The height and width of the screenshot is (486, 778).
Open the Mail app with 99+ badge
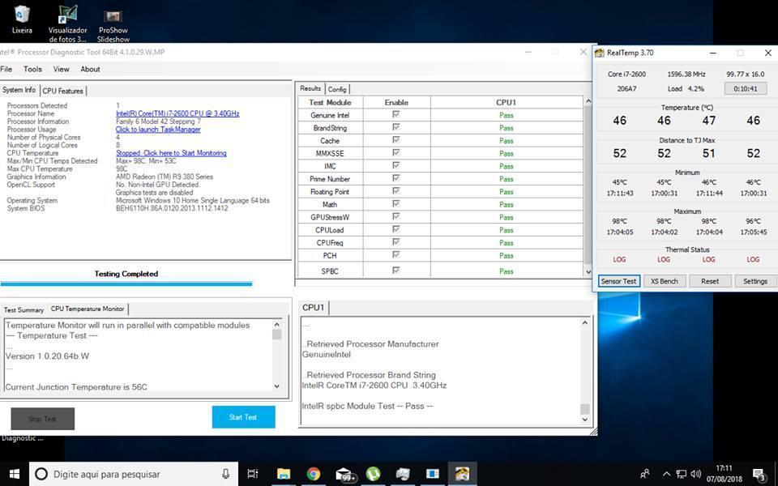[x=345, y=474]
